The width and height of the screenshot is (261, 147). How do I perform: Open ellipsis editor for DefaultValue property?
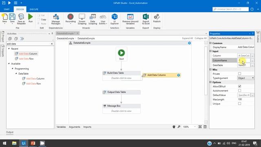point(252,95)
